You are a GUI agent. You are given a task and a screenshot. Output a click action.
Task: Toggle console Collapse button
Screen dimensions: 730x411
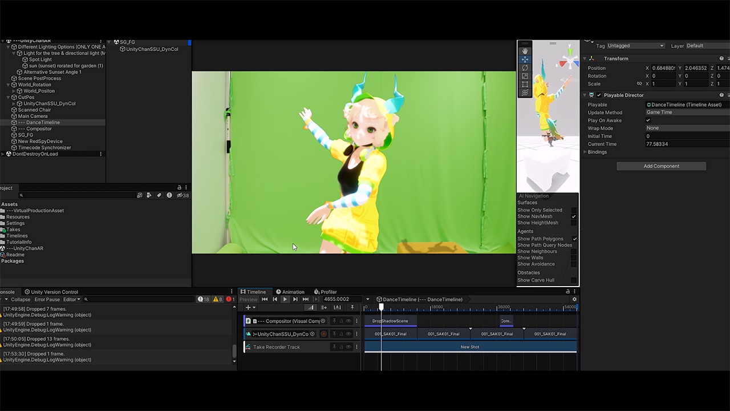tap(21, 299)
